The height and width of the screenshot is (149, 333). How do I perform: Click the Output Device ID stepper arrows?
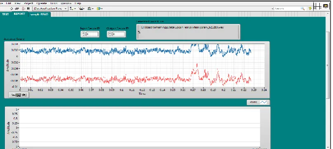click(110, 34)
